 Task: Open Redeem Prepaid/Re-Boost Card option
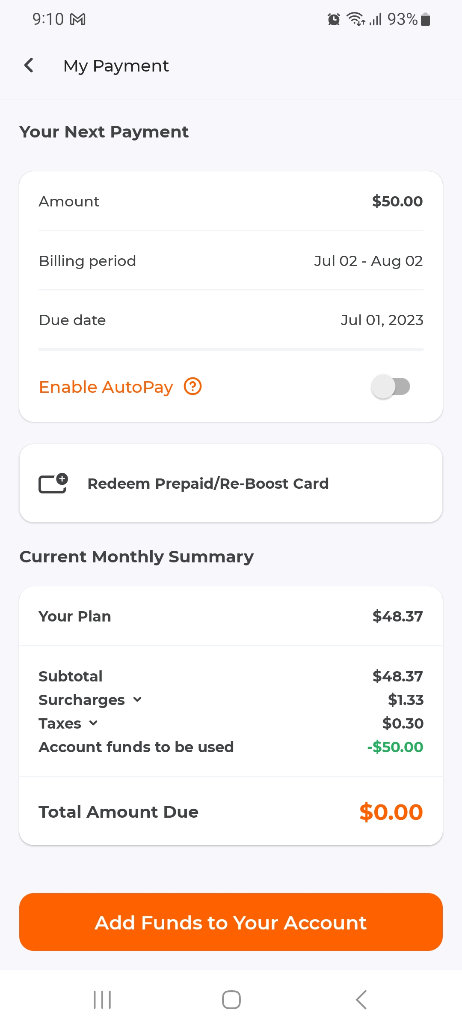click(208, 484)
